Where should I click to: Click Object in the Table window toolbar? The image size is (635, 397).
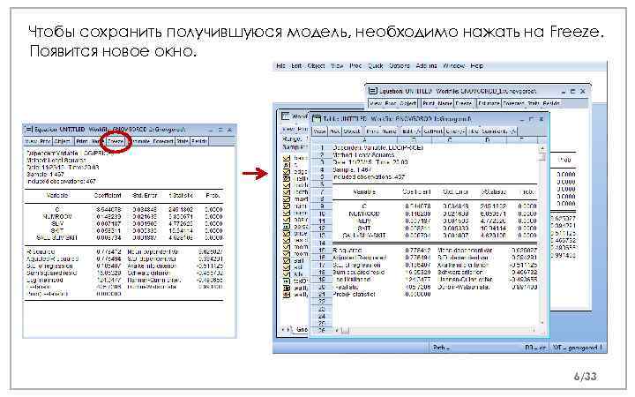pyautogui.click(x=351, y=131)
